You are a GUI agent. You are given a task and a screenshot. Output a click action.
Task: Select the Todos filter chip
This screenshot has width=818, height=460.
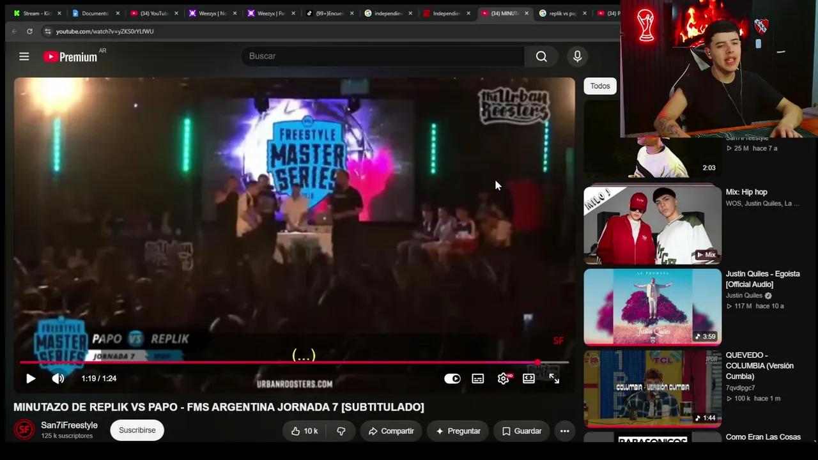coord(600,86)
